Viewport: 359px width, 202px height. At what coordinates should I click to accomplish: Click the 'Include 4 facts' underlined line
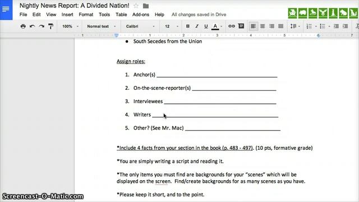click(185, 148)
